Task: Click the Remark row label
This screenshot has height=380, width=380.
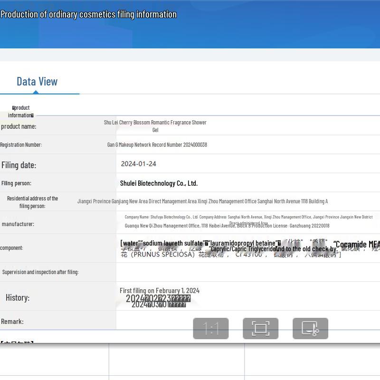Action: point(12,322)
